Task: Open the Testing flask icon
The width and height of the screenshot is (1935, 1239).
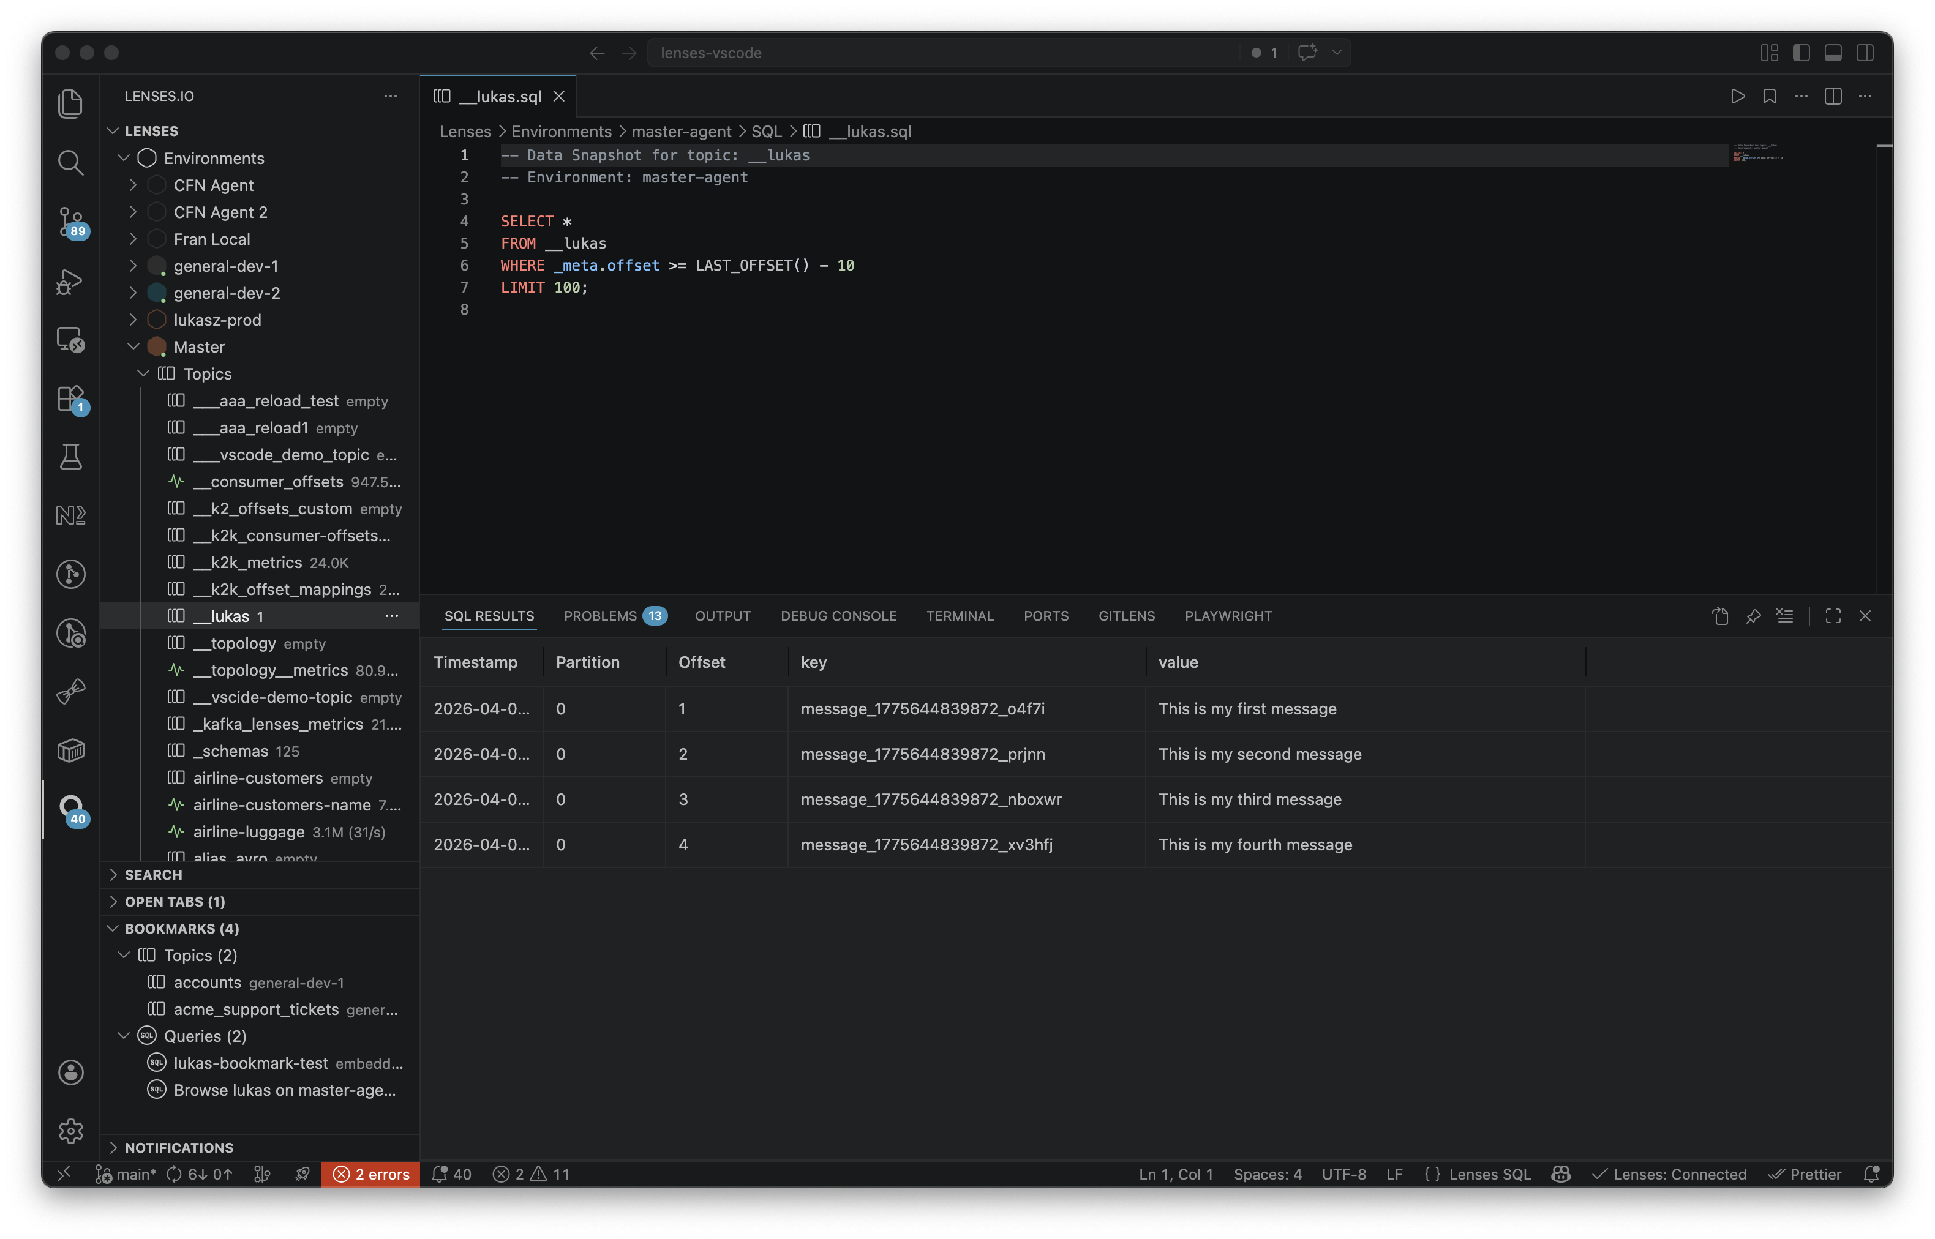Action: click(x=71, y=457)
